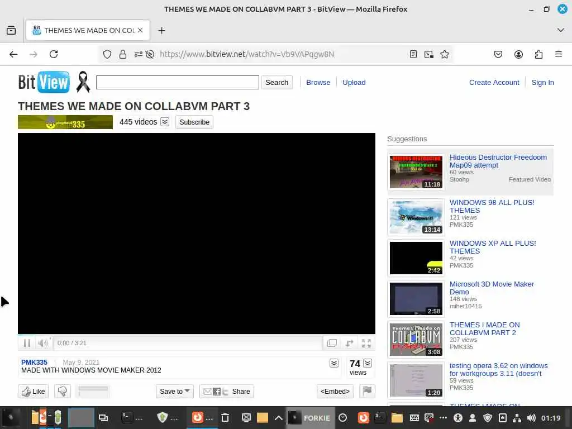This screenshot has width=572, height=429.
Task: Open the extensions puzzle icon
Action: coord(538,54)
